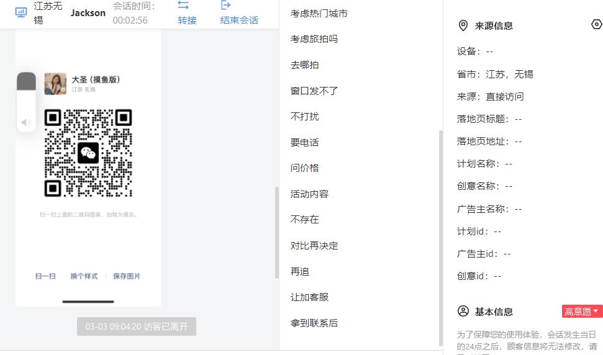Choose the 让加客服 quick reply

[x=310, y=297]
